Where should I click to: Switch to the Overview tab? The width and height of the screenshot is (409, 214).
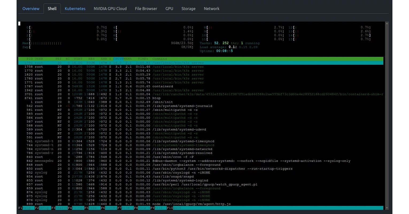31,9
